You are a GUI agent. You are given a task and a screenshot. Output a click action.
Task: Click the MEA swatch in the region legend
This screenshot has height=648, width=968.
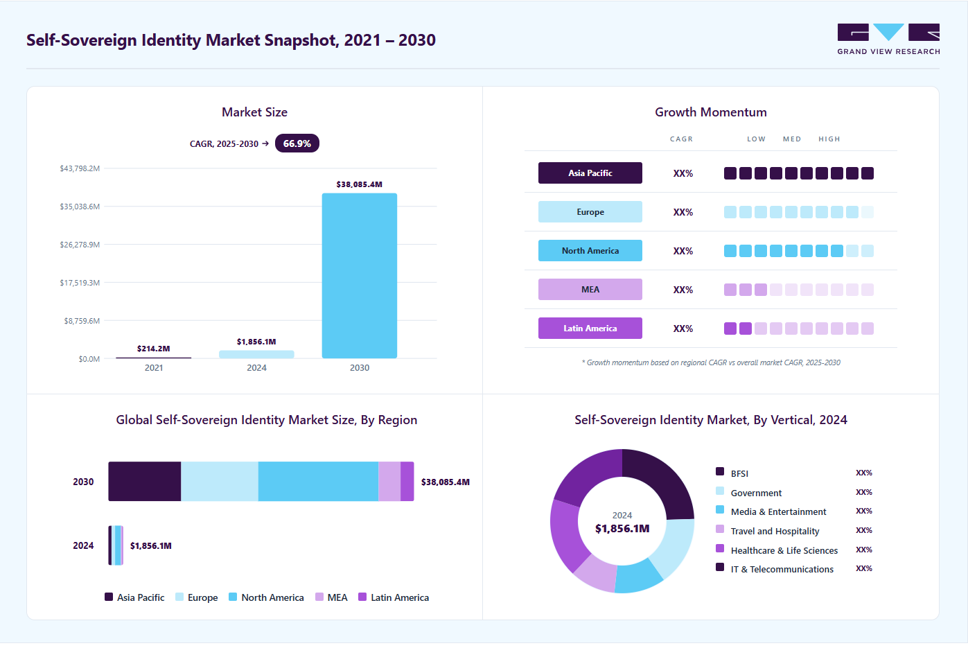(x=319, y=597)
